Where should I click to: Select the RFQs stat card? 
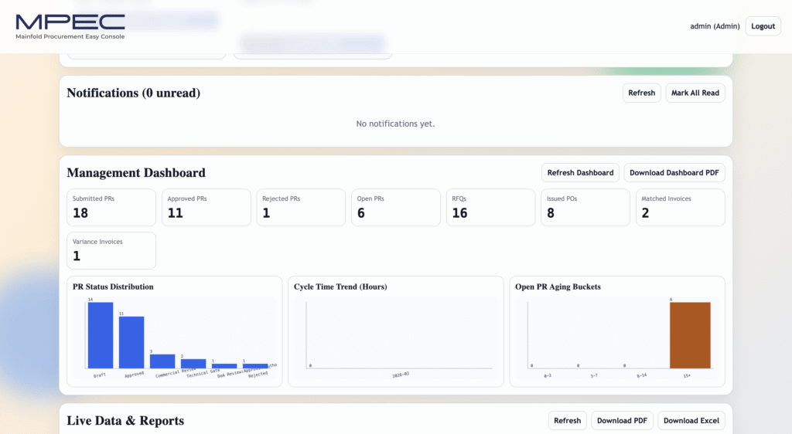490,208
